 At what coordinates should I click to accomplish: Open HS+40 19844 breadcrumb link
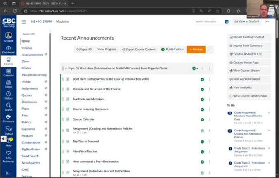(41, 21)
